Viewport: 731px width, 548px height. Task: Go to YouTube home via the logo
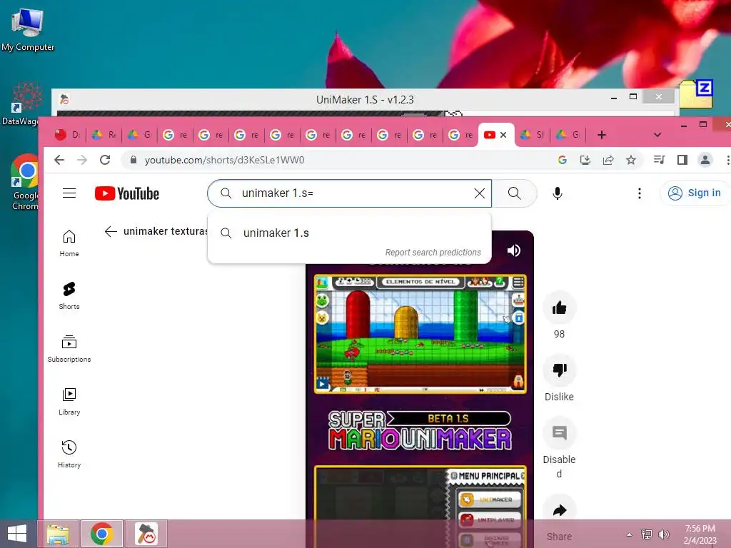point(127,193)
